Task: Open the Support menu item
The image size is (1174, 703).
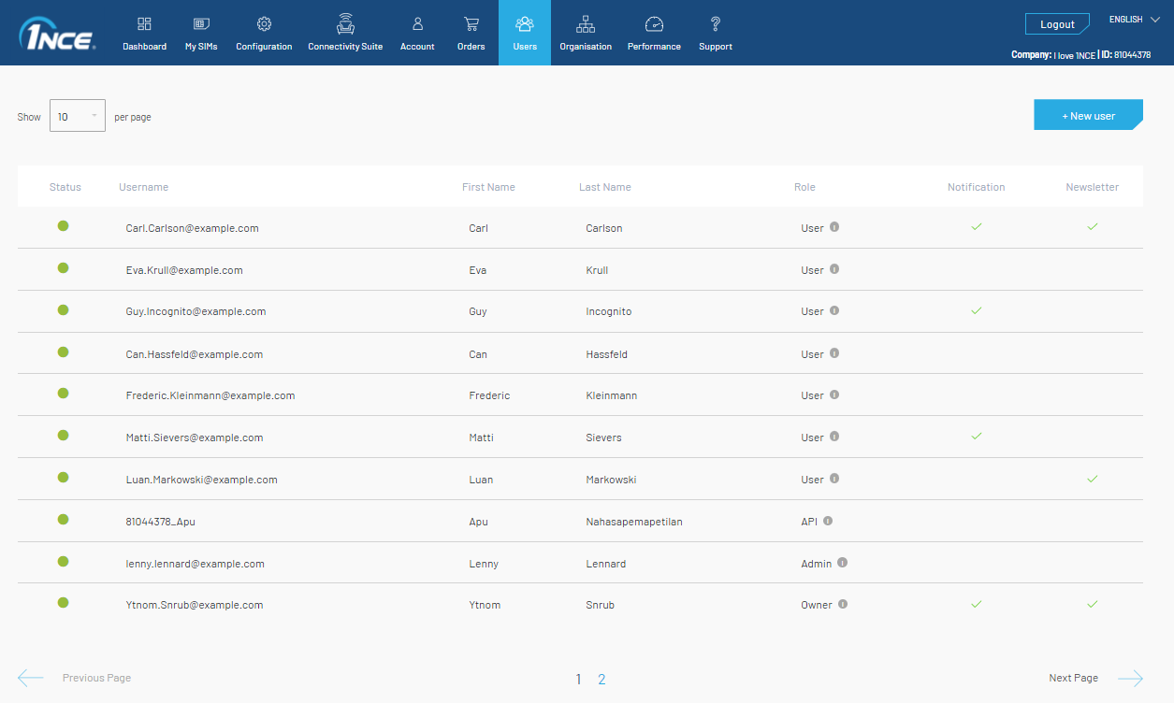Action: coord(716,33)
